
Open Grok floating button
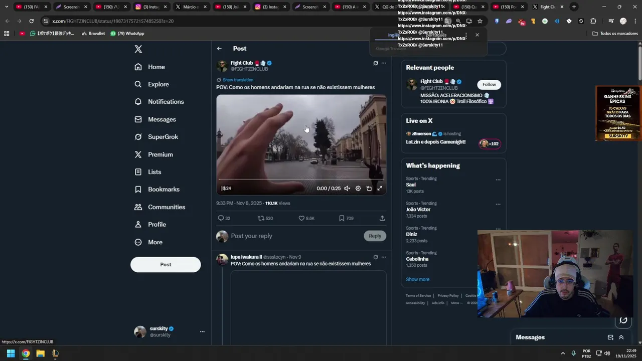623,320
